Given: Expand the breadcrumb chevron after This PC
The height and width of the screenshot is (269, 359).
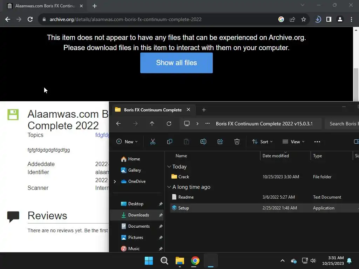Looking at the screenshot, I should point(197,124).
